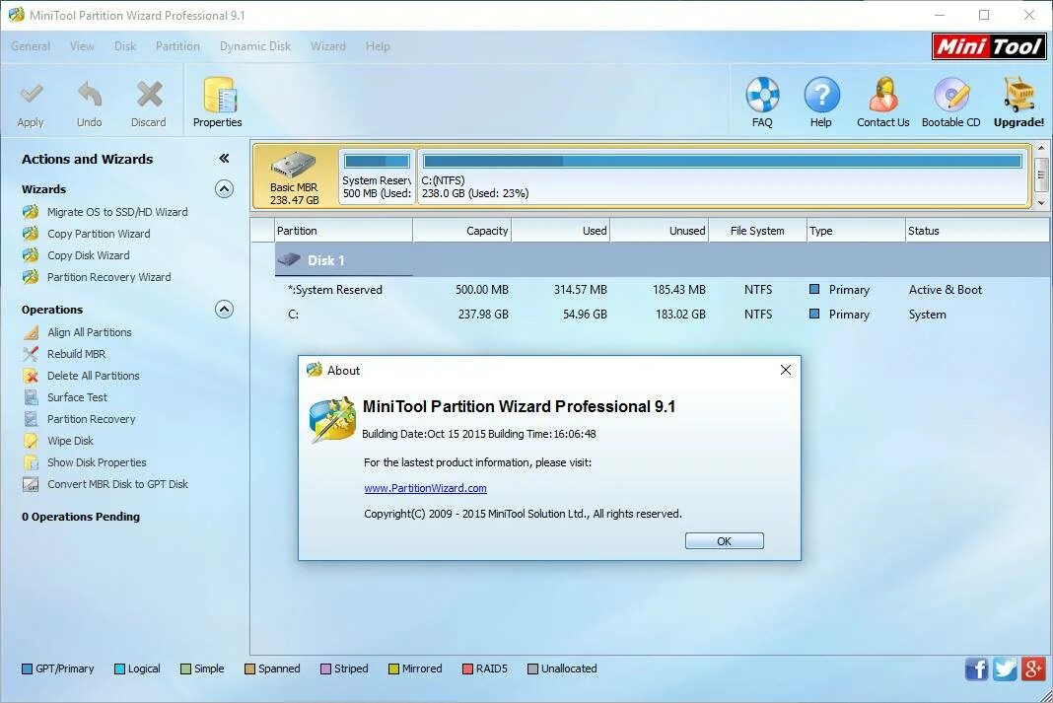Open the View menu
The image size is (1053, 703).
[82, 46]
